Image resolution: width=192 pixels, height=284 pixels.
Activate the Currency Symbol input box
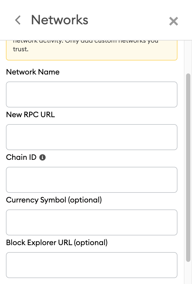point(91,222)
